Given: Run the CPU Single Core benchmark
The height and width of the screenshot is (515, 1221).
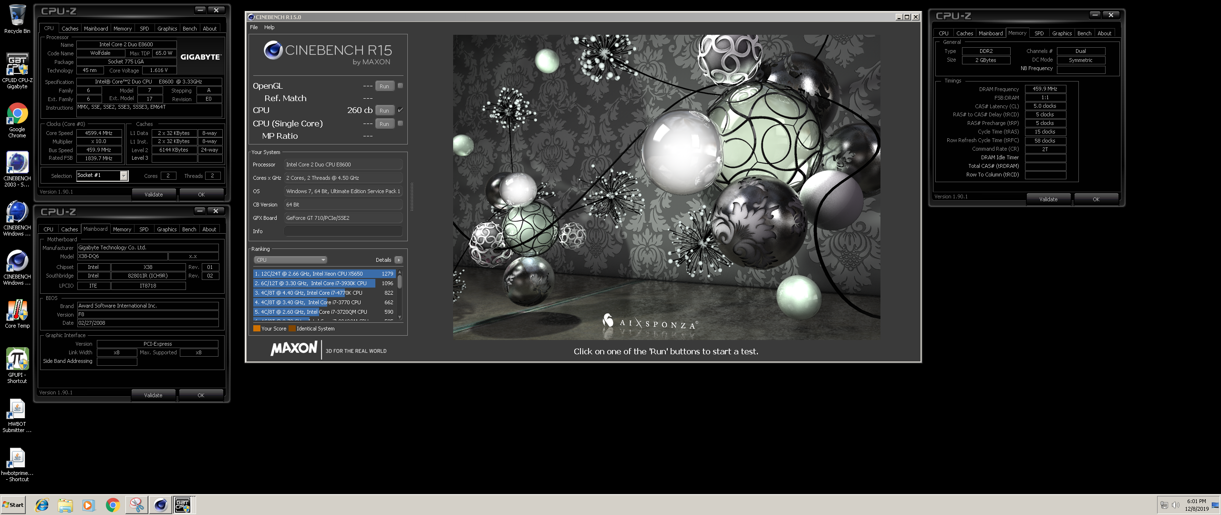Looking at the screenshot, I should click(x=384, y=124).
